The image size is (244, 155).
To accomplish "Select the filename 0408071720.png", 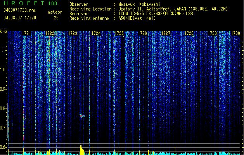I will 20,10.
